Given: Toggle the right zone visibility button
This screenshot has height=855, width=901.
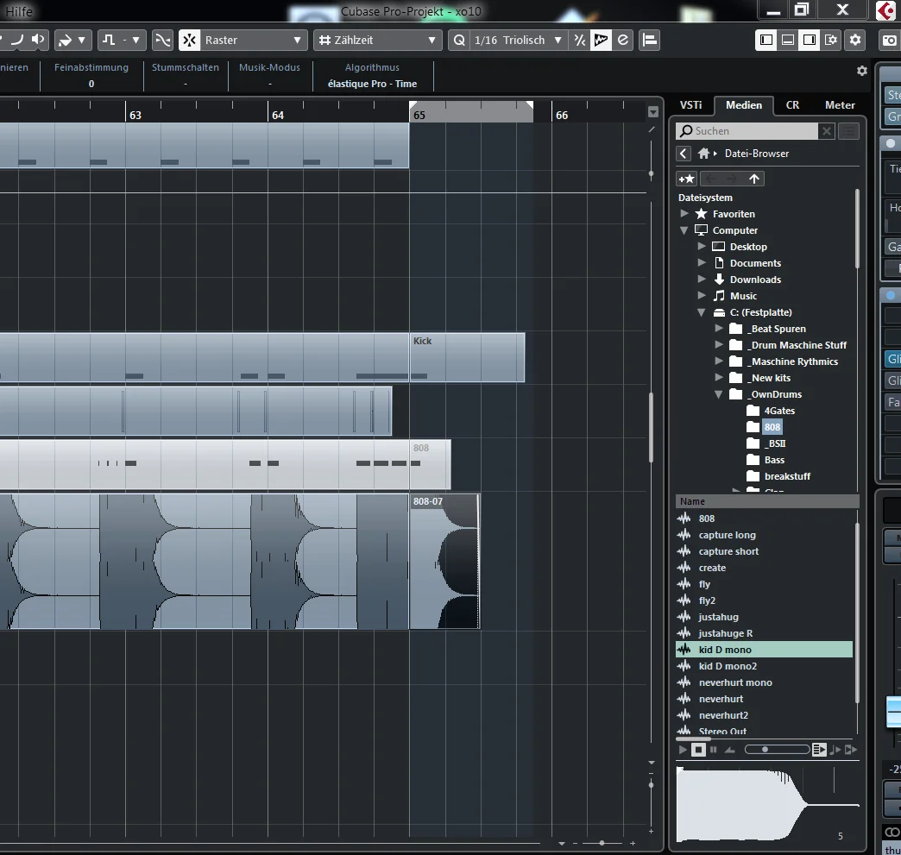Looking at the screenshot, I should click(810, 41).
